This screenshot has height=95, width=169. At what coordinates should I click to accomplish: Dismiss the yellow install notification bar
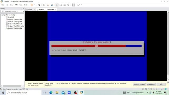[168, 83]
